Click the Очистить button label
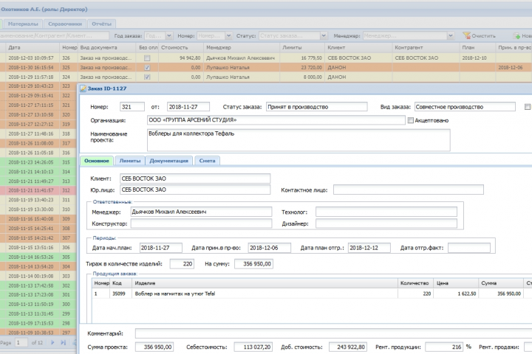The width and height of the screenshot is (532, 354). coord(483,35)
